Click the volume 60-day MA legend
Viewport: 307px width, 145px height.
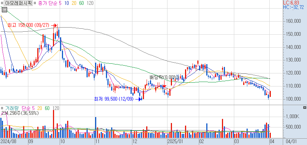click(47, 108)
